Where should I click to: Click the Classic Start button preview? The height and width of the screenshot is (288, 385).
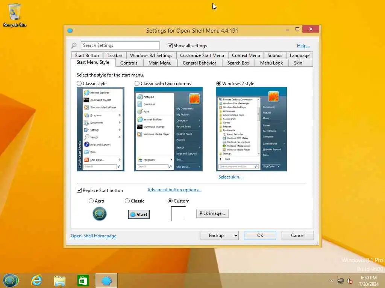click(139, 214)
